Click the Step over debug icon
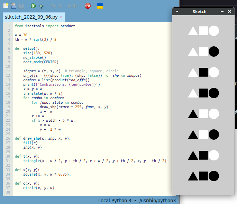The image size is (237, 204). (x=53, y=6)
